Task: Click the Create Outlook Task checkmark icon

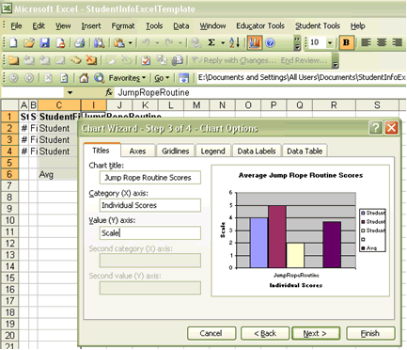Action: pyautogui.click(x=146, y=60)
